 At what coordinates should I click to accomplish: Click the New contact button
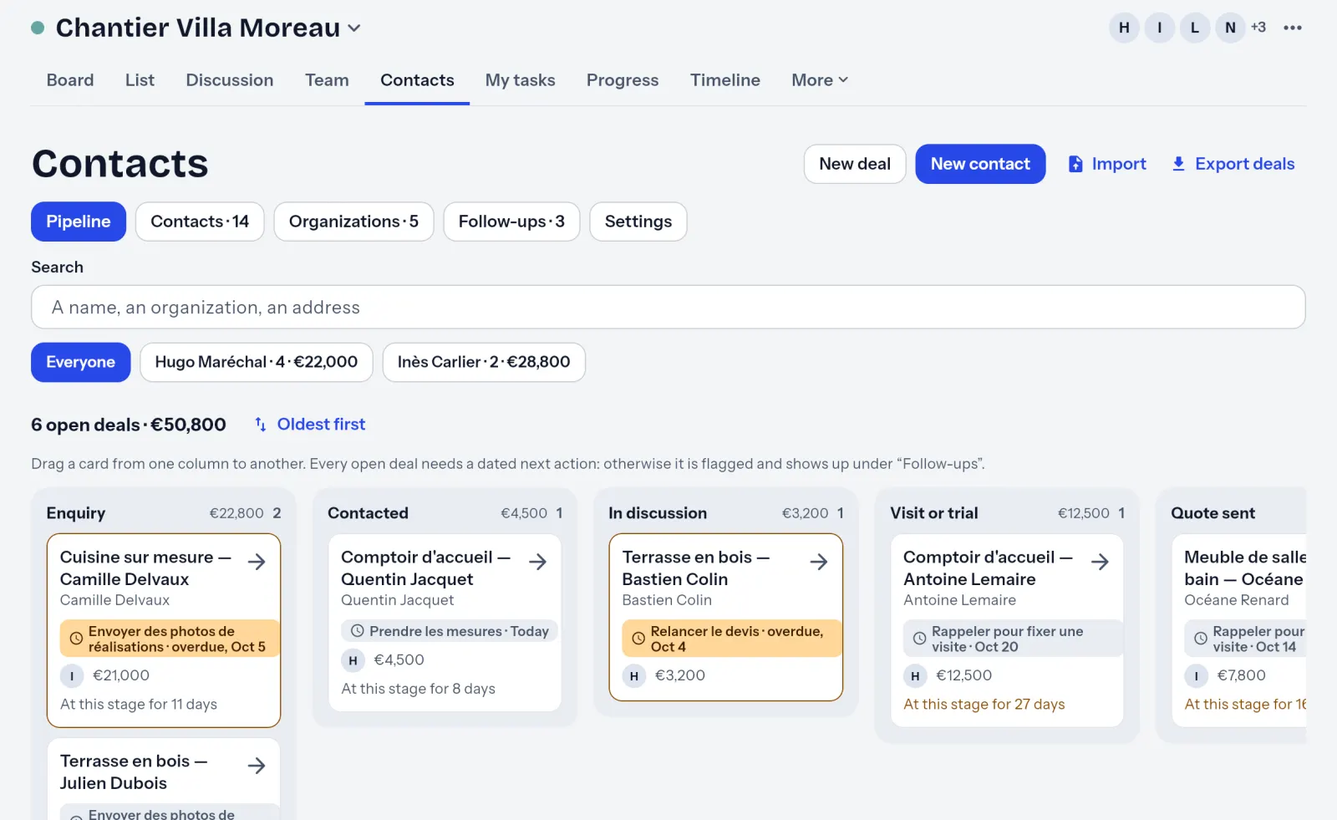click(x=980, y=164)
